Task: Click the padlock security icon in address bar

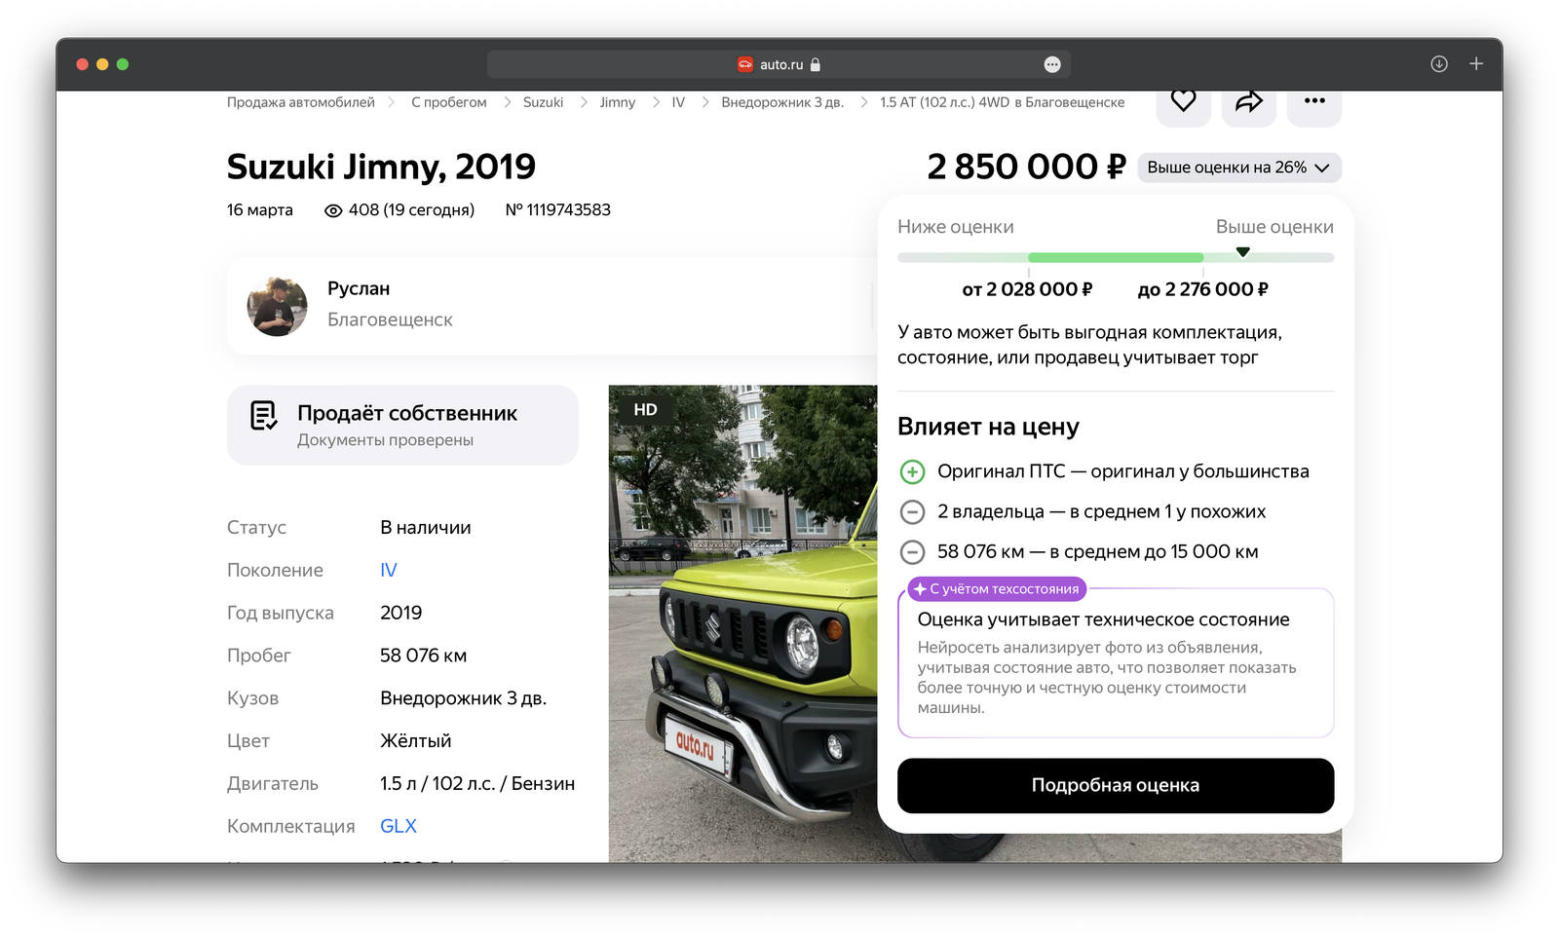Action: click(816, 64)
